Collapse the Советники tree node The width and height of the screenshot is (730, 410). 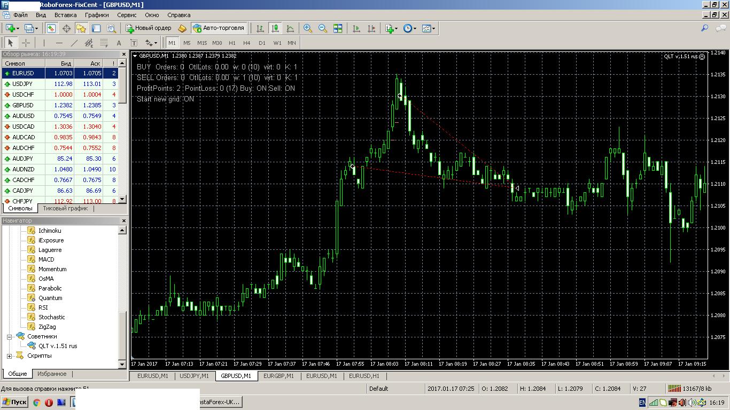point(9,336)
